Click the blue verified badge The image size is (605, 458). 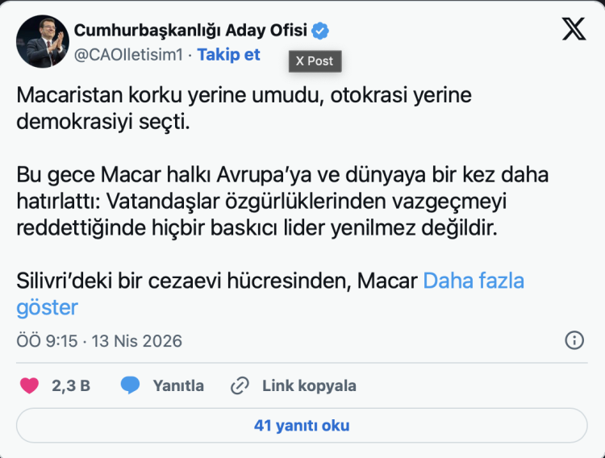(x=320, y=31)
